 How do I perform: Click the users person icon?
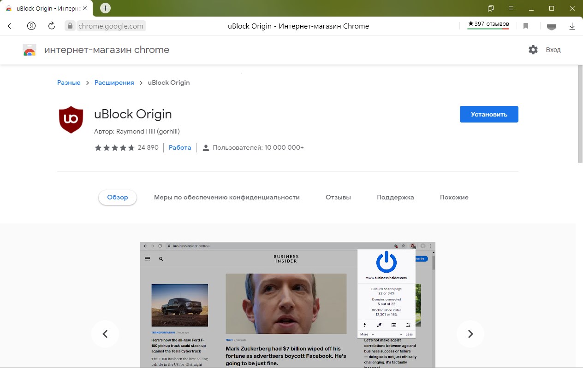pyautogui.click(x=206, y=148)
